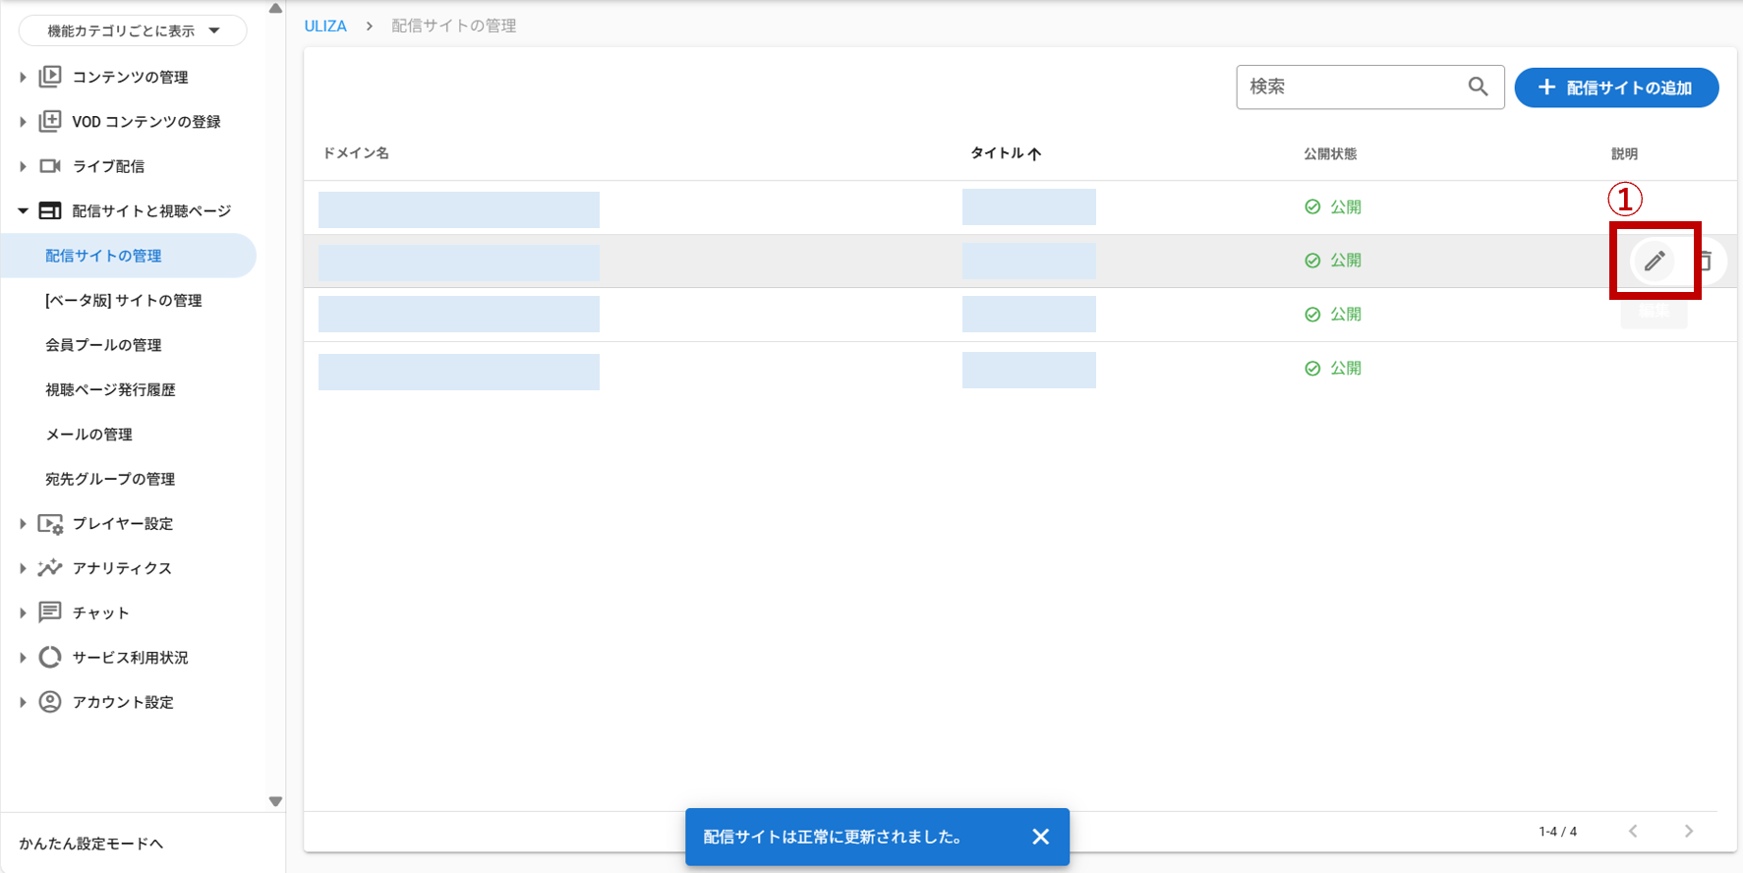
Task: Expand the コンテンツの管理 tree section
Action: point(23,77)
